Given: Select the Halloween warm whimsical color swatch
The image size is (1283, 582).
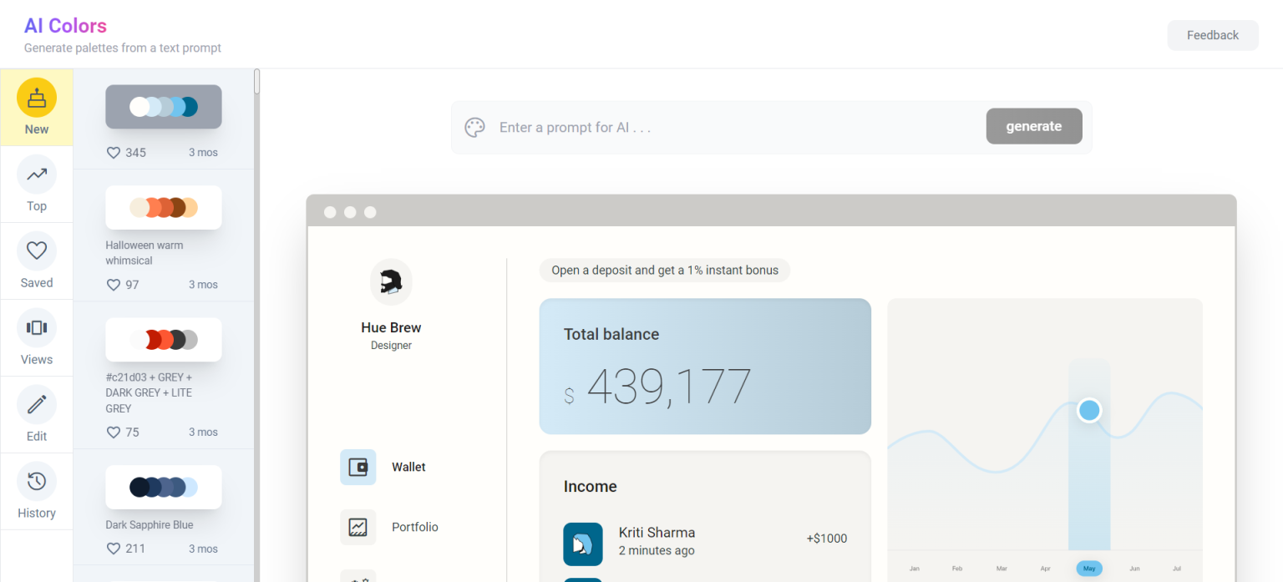Looking at the screenshot, I should click(x=164, y=208).
